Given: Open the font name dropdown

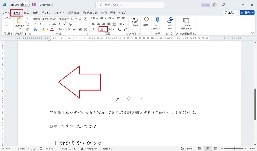Looking at the screenshot, I should pos(68,19).
